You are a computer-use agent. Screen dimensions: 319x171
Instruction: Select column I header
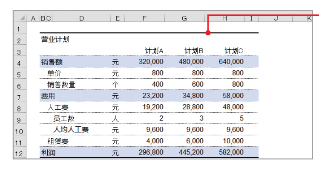[x=251, y=18]
